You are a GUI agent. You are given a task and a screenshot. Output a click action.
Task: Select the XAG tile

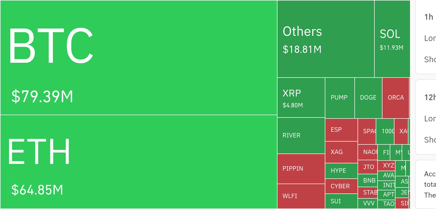click(x=341, y=152)
